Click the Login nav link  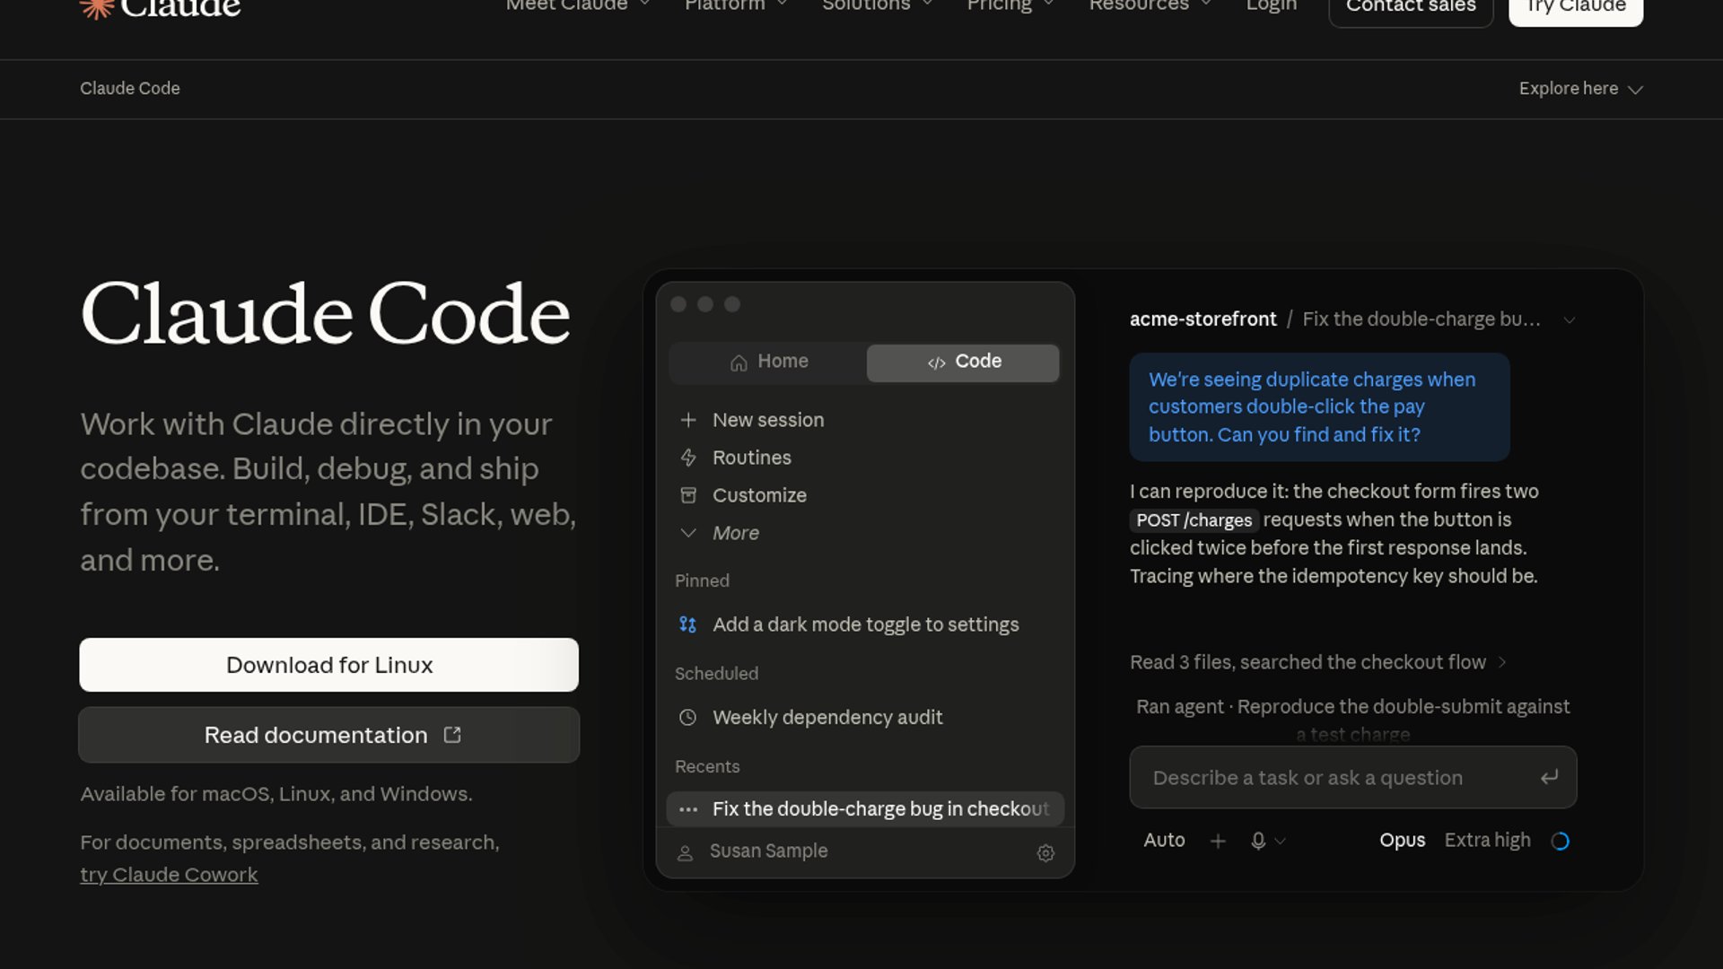(x=1271, y=6)
